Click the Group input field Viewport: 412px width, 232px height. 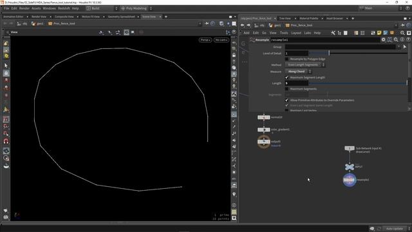341,47
